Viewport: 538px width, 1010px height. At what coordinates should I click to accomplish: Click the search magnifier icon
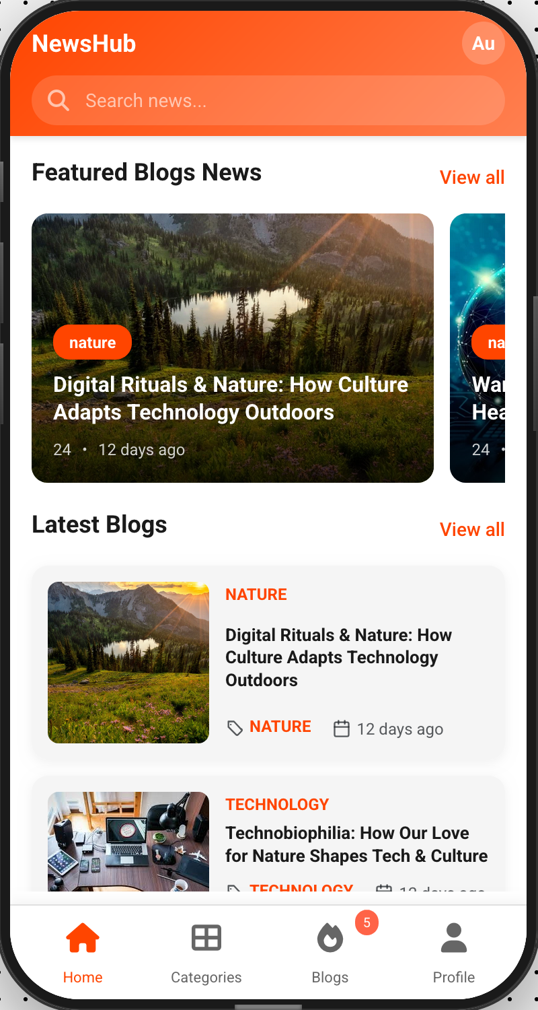click(x=59, y=100)
